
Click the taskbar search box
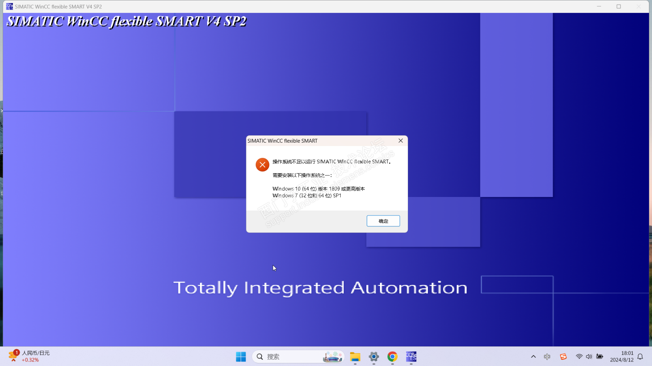pos(298,357)
